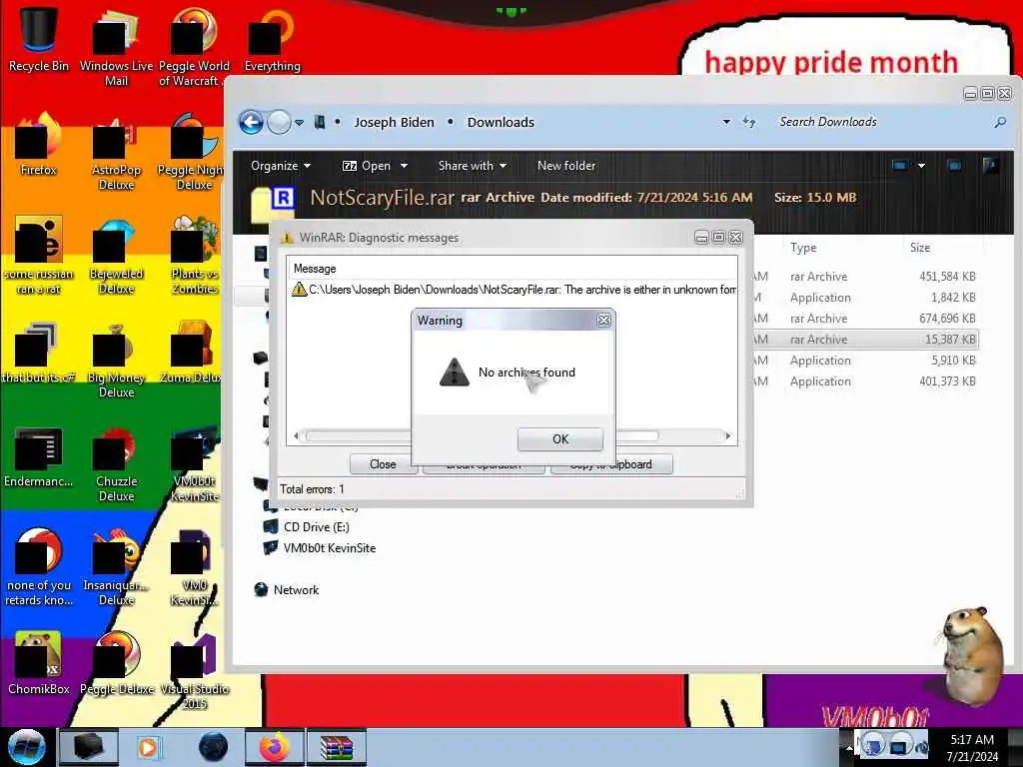This screenshot has width=1023, height=767.
Task: Open Zuma Deluxe desktop icon
Action: pyautogui.click(x=191, y=353)
